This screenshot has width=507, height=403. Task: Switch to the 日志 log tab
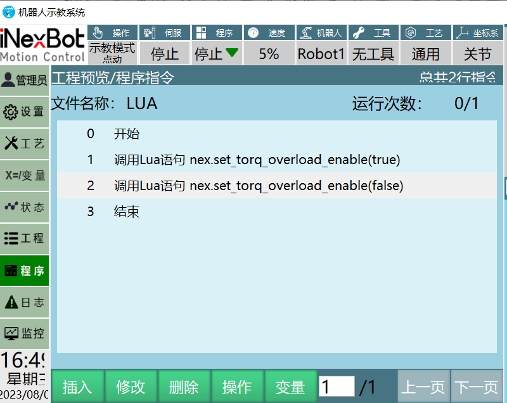[x=25, y=302]
